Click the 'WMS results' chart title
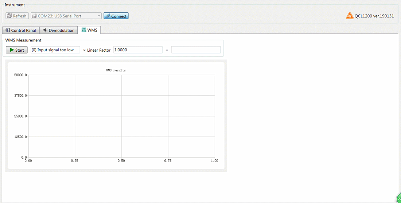Viewport: 401px width, 203px height. point(116,70)
